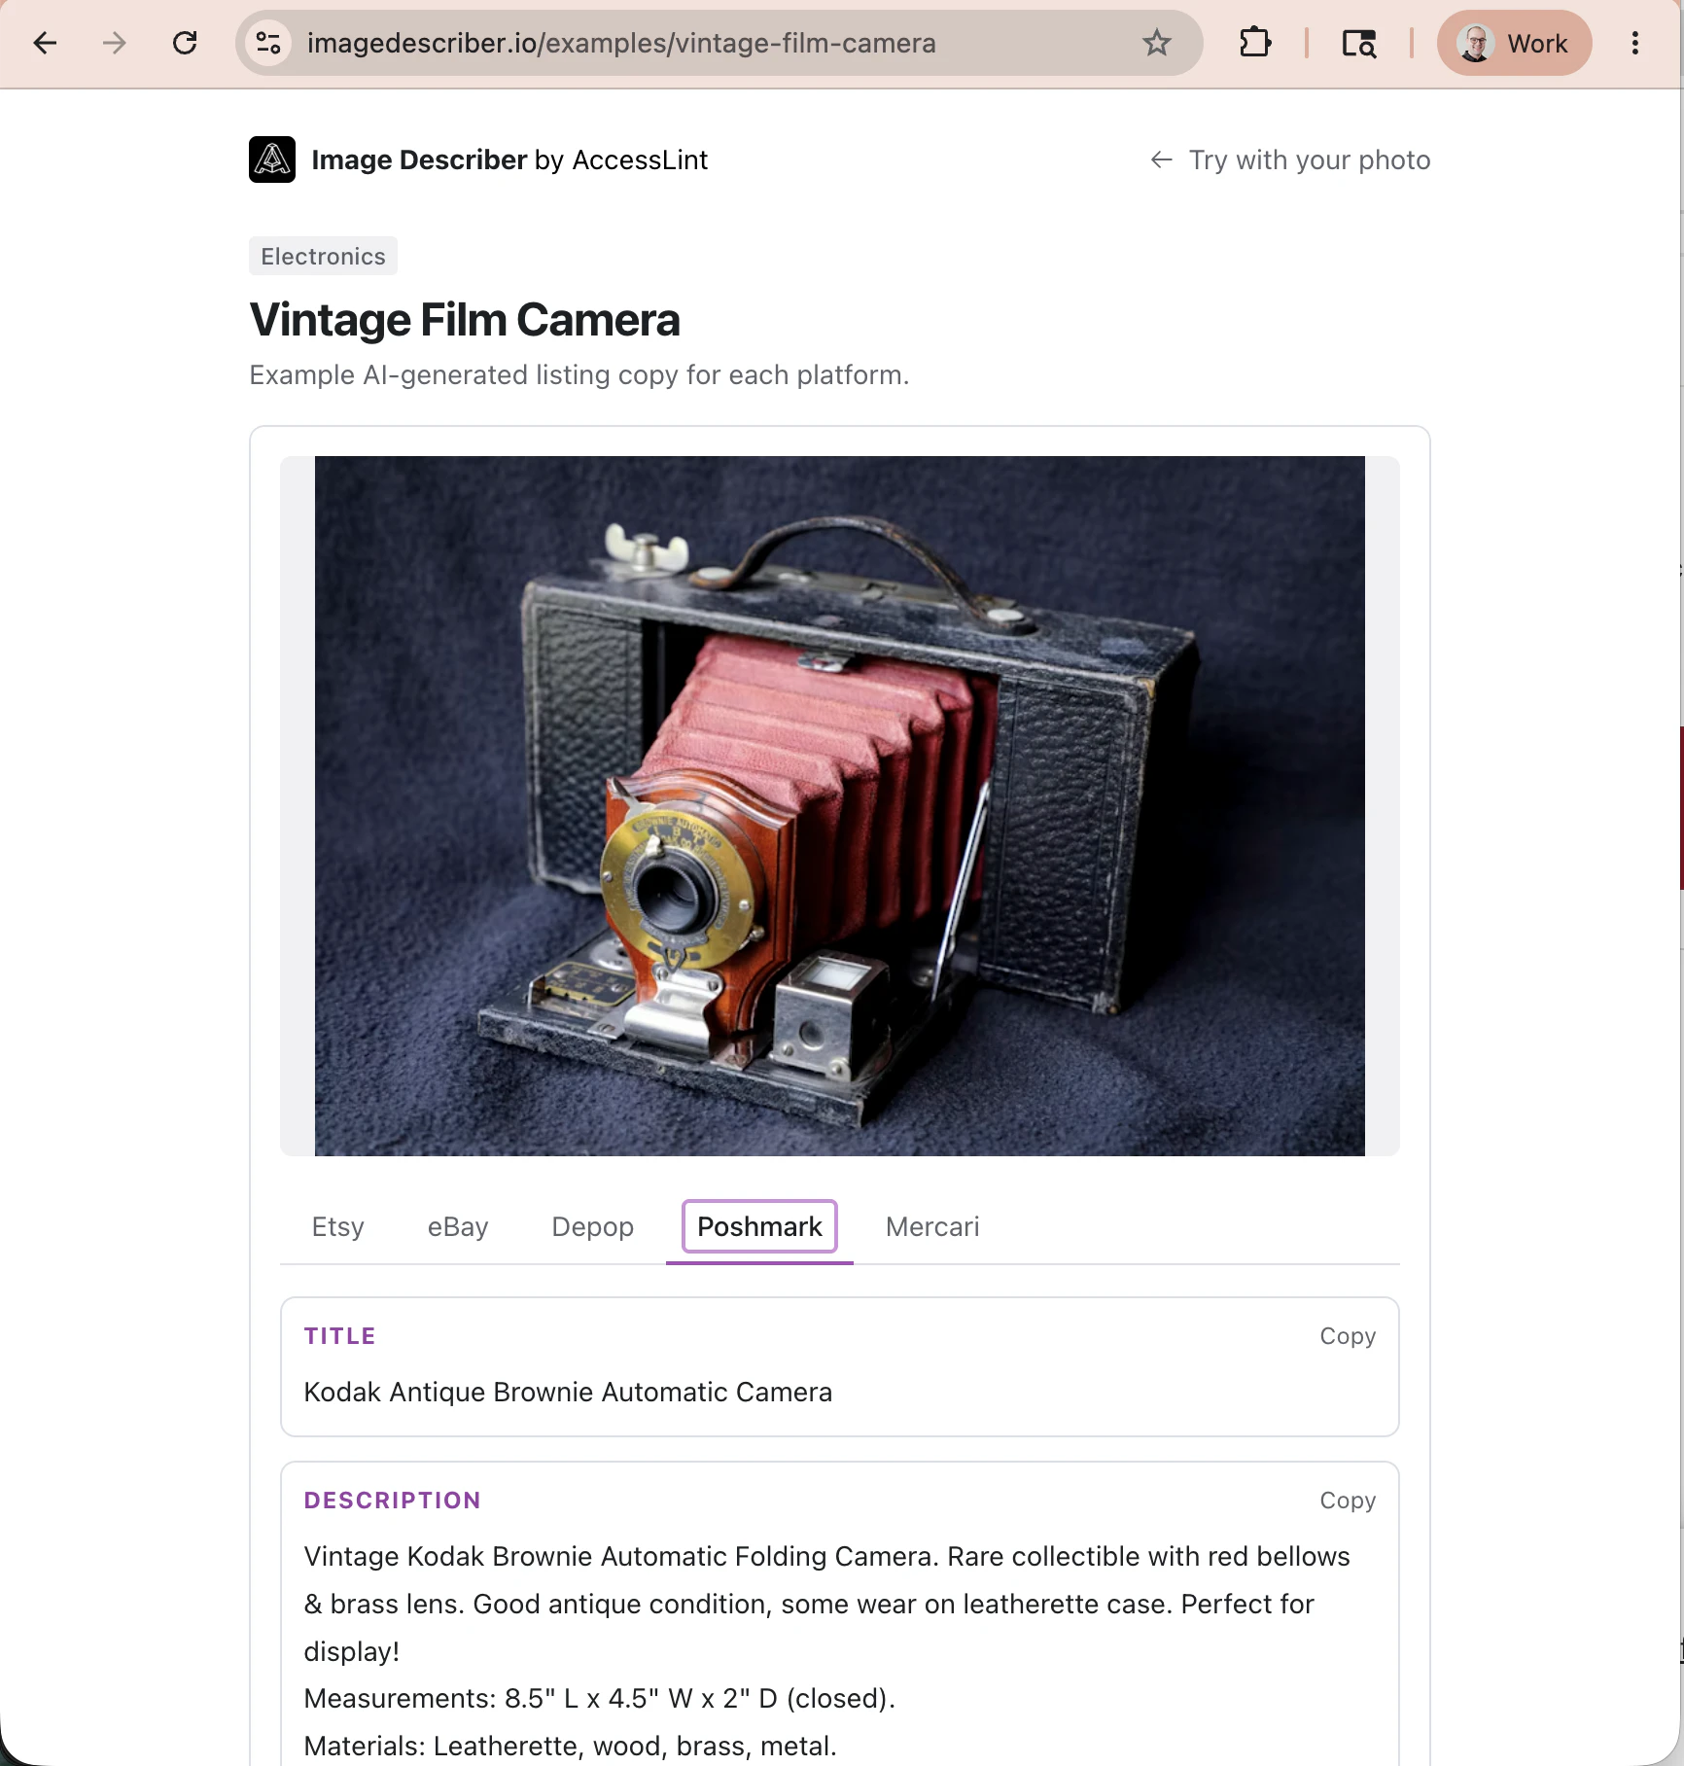Click the browser forward arrow
The width and height of the screenshot is (1684, 1766).
tap(115, 43)
